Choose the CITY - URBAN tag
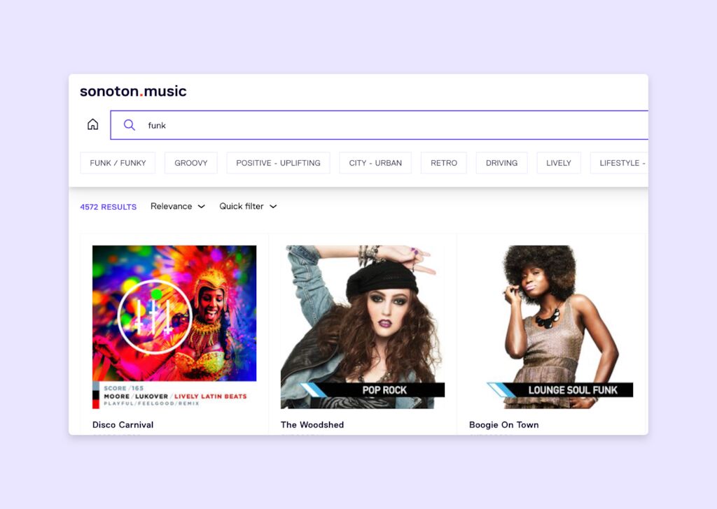Image resolution: width=717 pixels, height=509 pixels. [375, 163]
